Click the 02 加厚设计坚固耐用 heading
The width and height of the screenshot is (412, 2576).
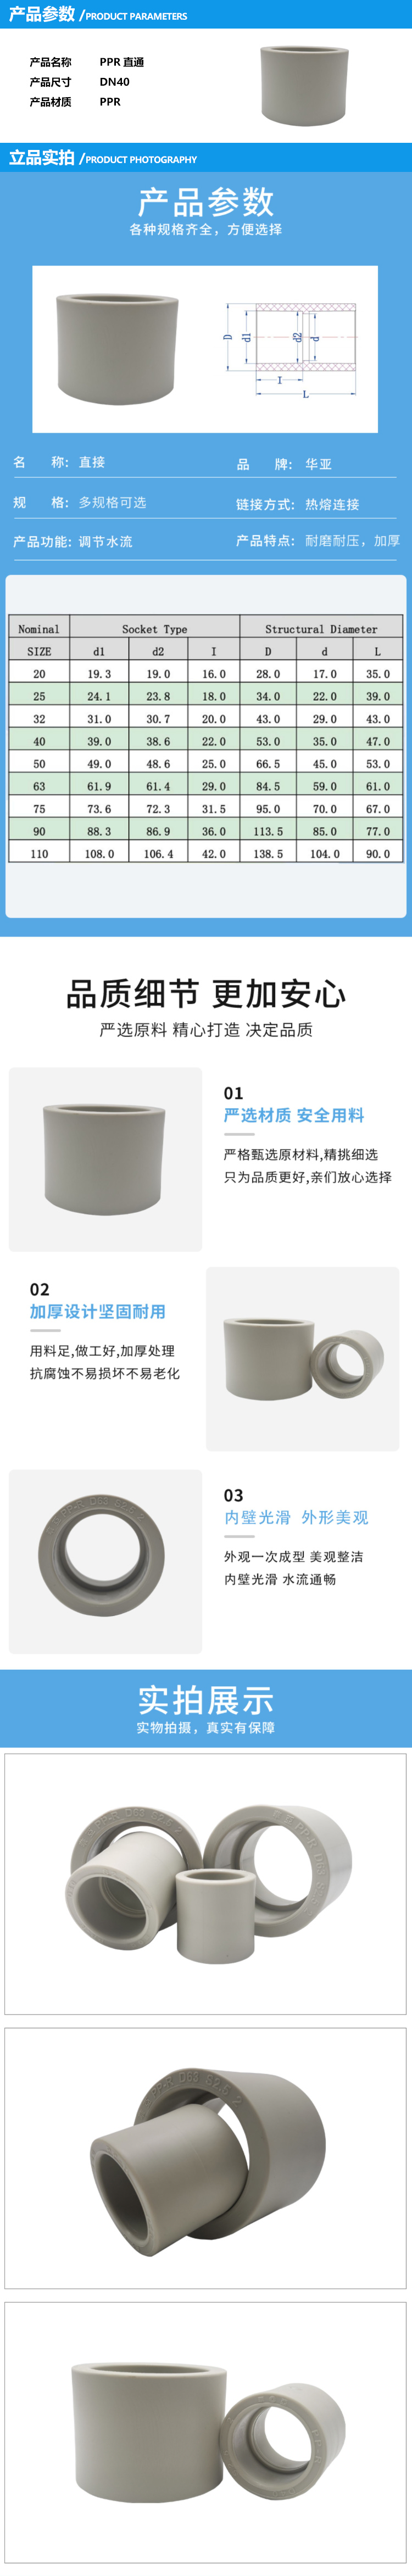point(97,1300)
